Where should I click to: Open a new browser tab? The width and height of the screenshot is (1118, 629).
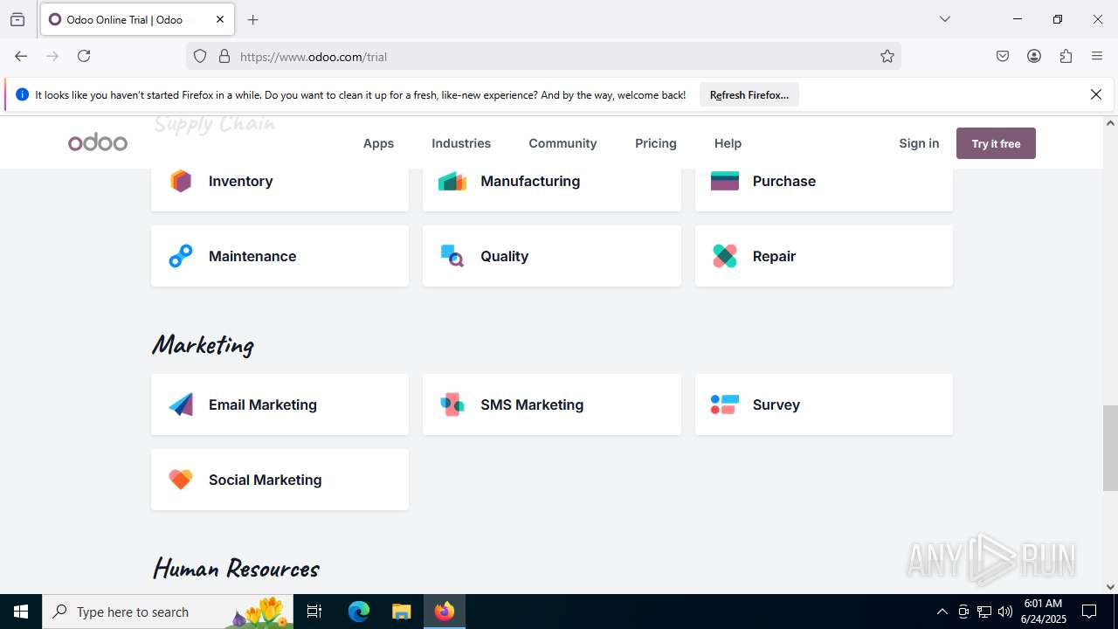[x=253, y=19]
